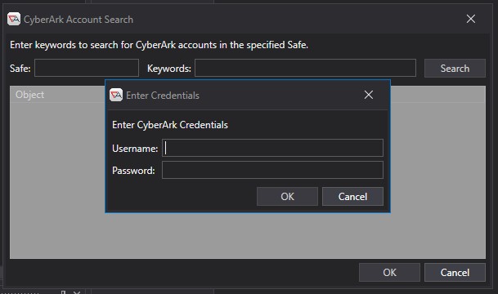Click the Username label

[135, 149]
